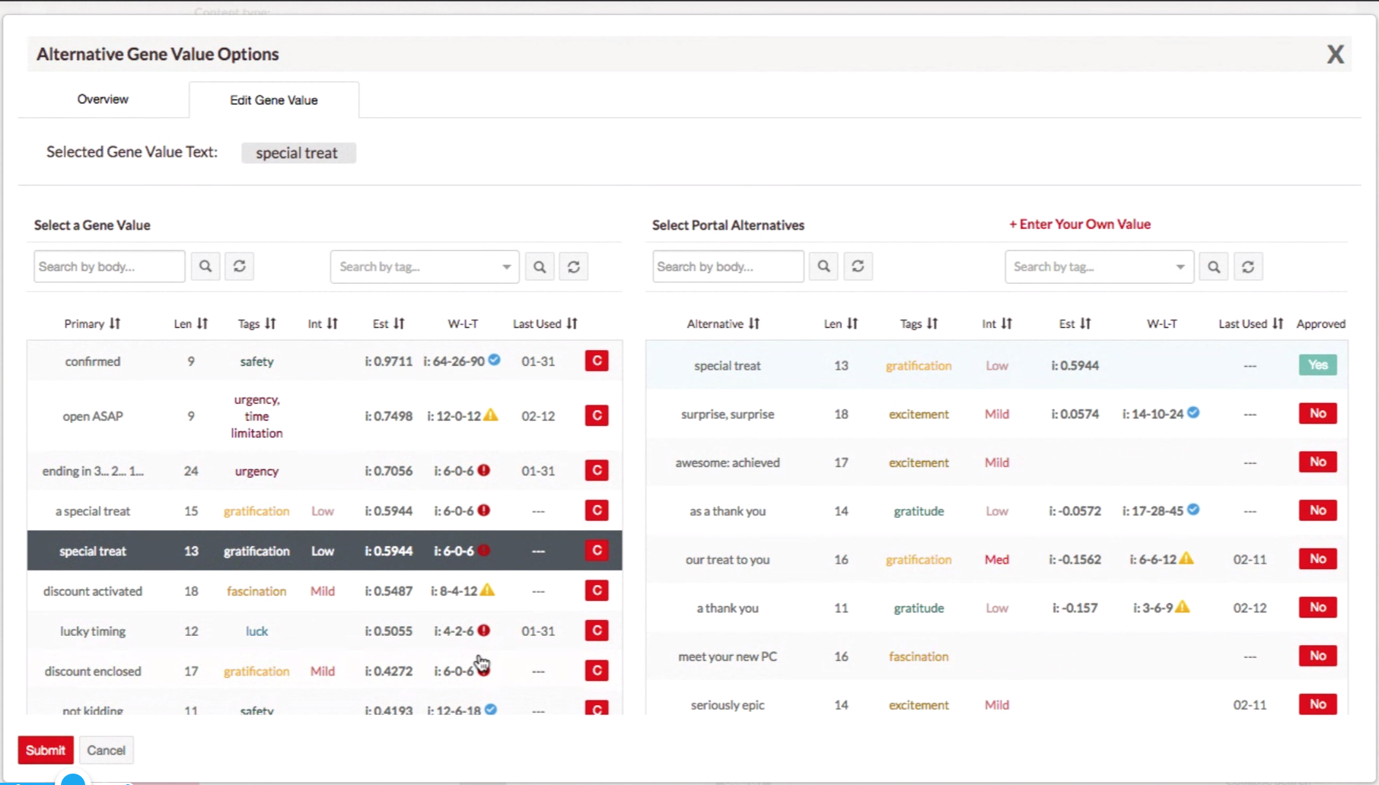Click red alert icon in ending in 3... 2... 1... row
The height and width of the screenshot is (785, 1379).
pos(483,470)
